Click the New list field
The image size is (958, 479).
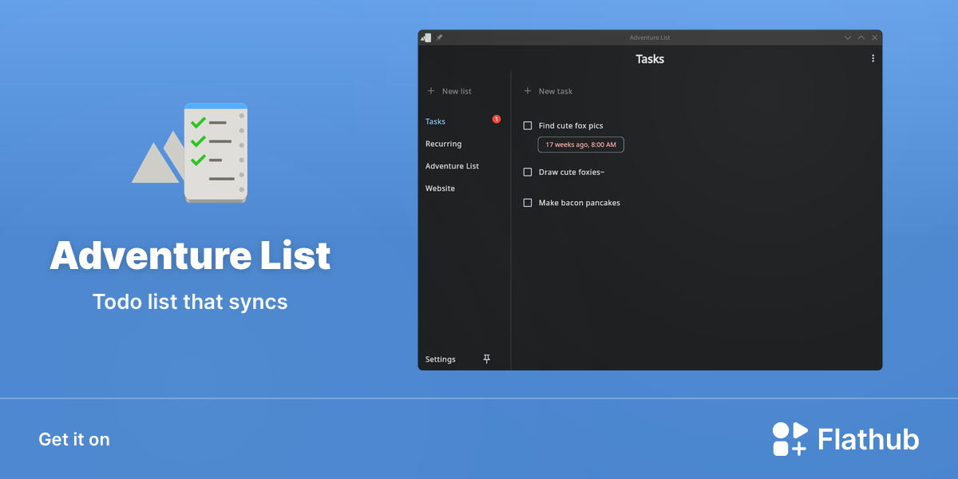(x=457, y=91)
